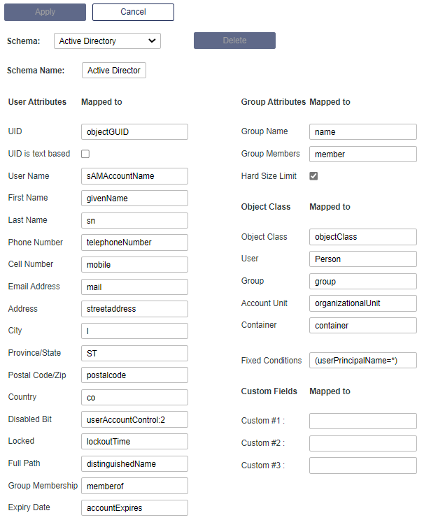Focus the Group Name field
Viewport: 424px width, 520px height.
click(362, 131)
